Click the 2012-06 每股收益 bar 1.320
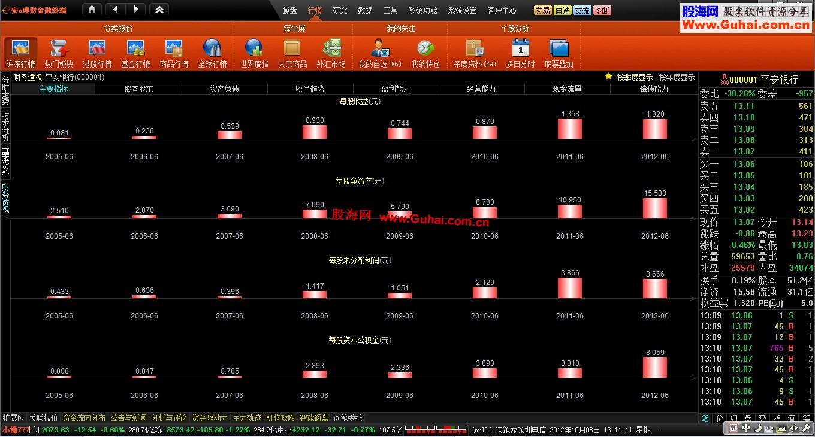This screenshot has height=437, width=815. [x=655, y=129]
